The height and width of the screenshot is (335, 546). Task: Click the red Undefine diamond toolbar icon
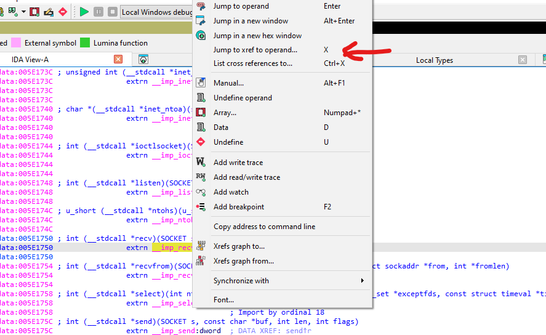click(63, 12)
